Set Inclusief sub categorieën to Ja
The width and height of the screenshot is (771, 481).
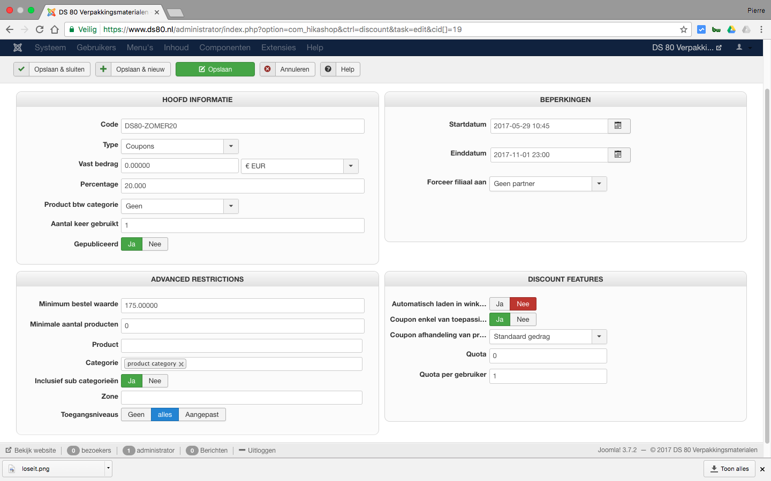(x=132, y=381)
